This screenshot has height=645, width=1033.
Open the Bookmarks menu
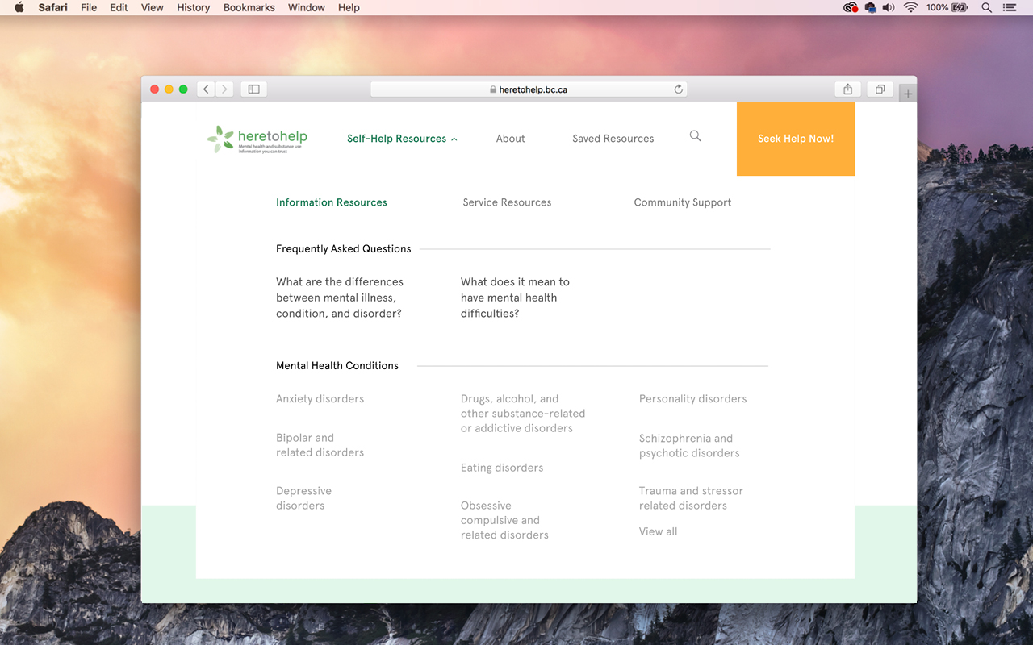tap(249, 7)
